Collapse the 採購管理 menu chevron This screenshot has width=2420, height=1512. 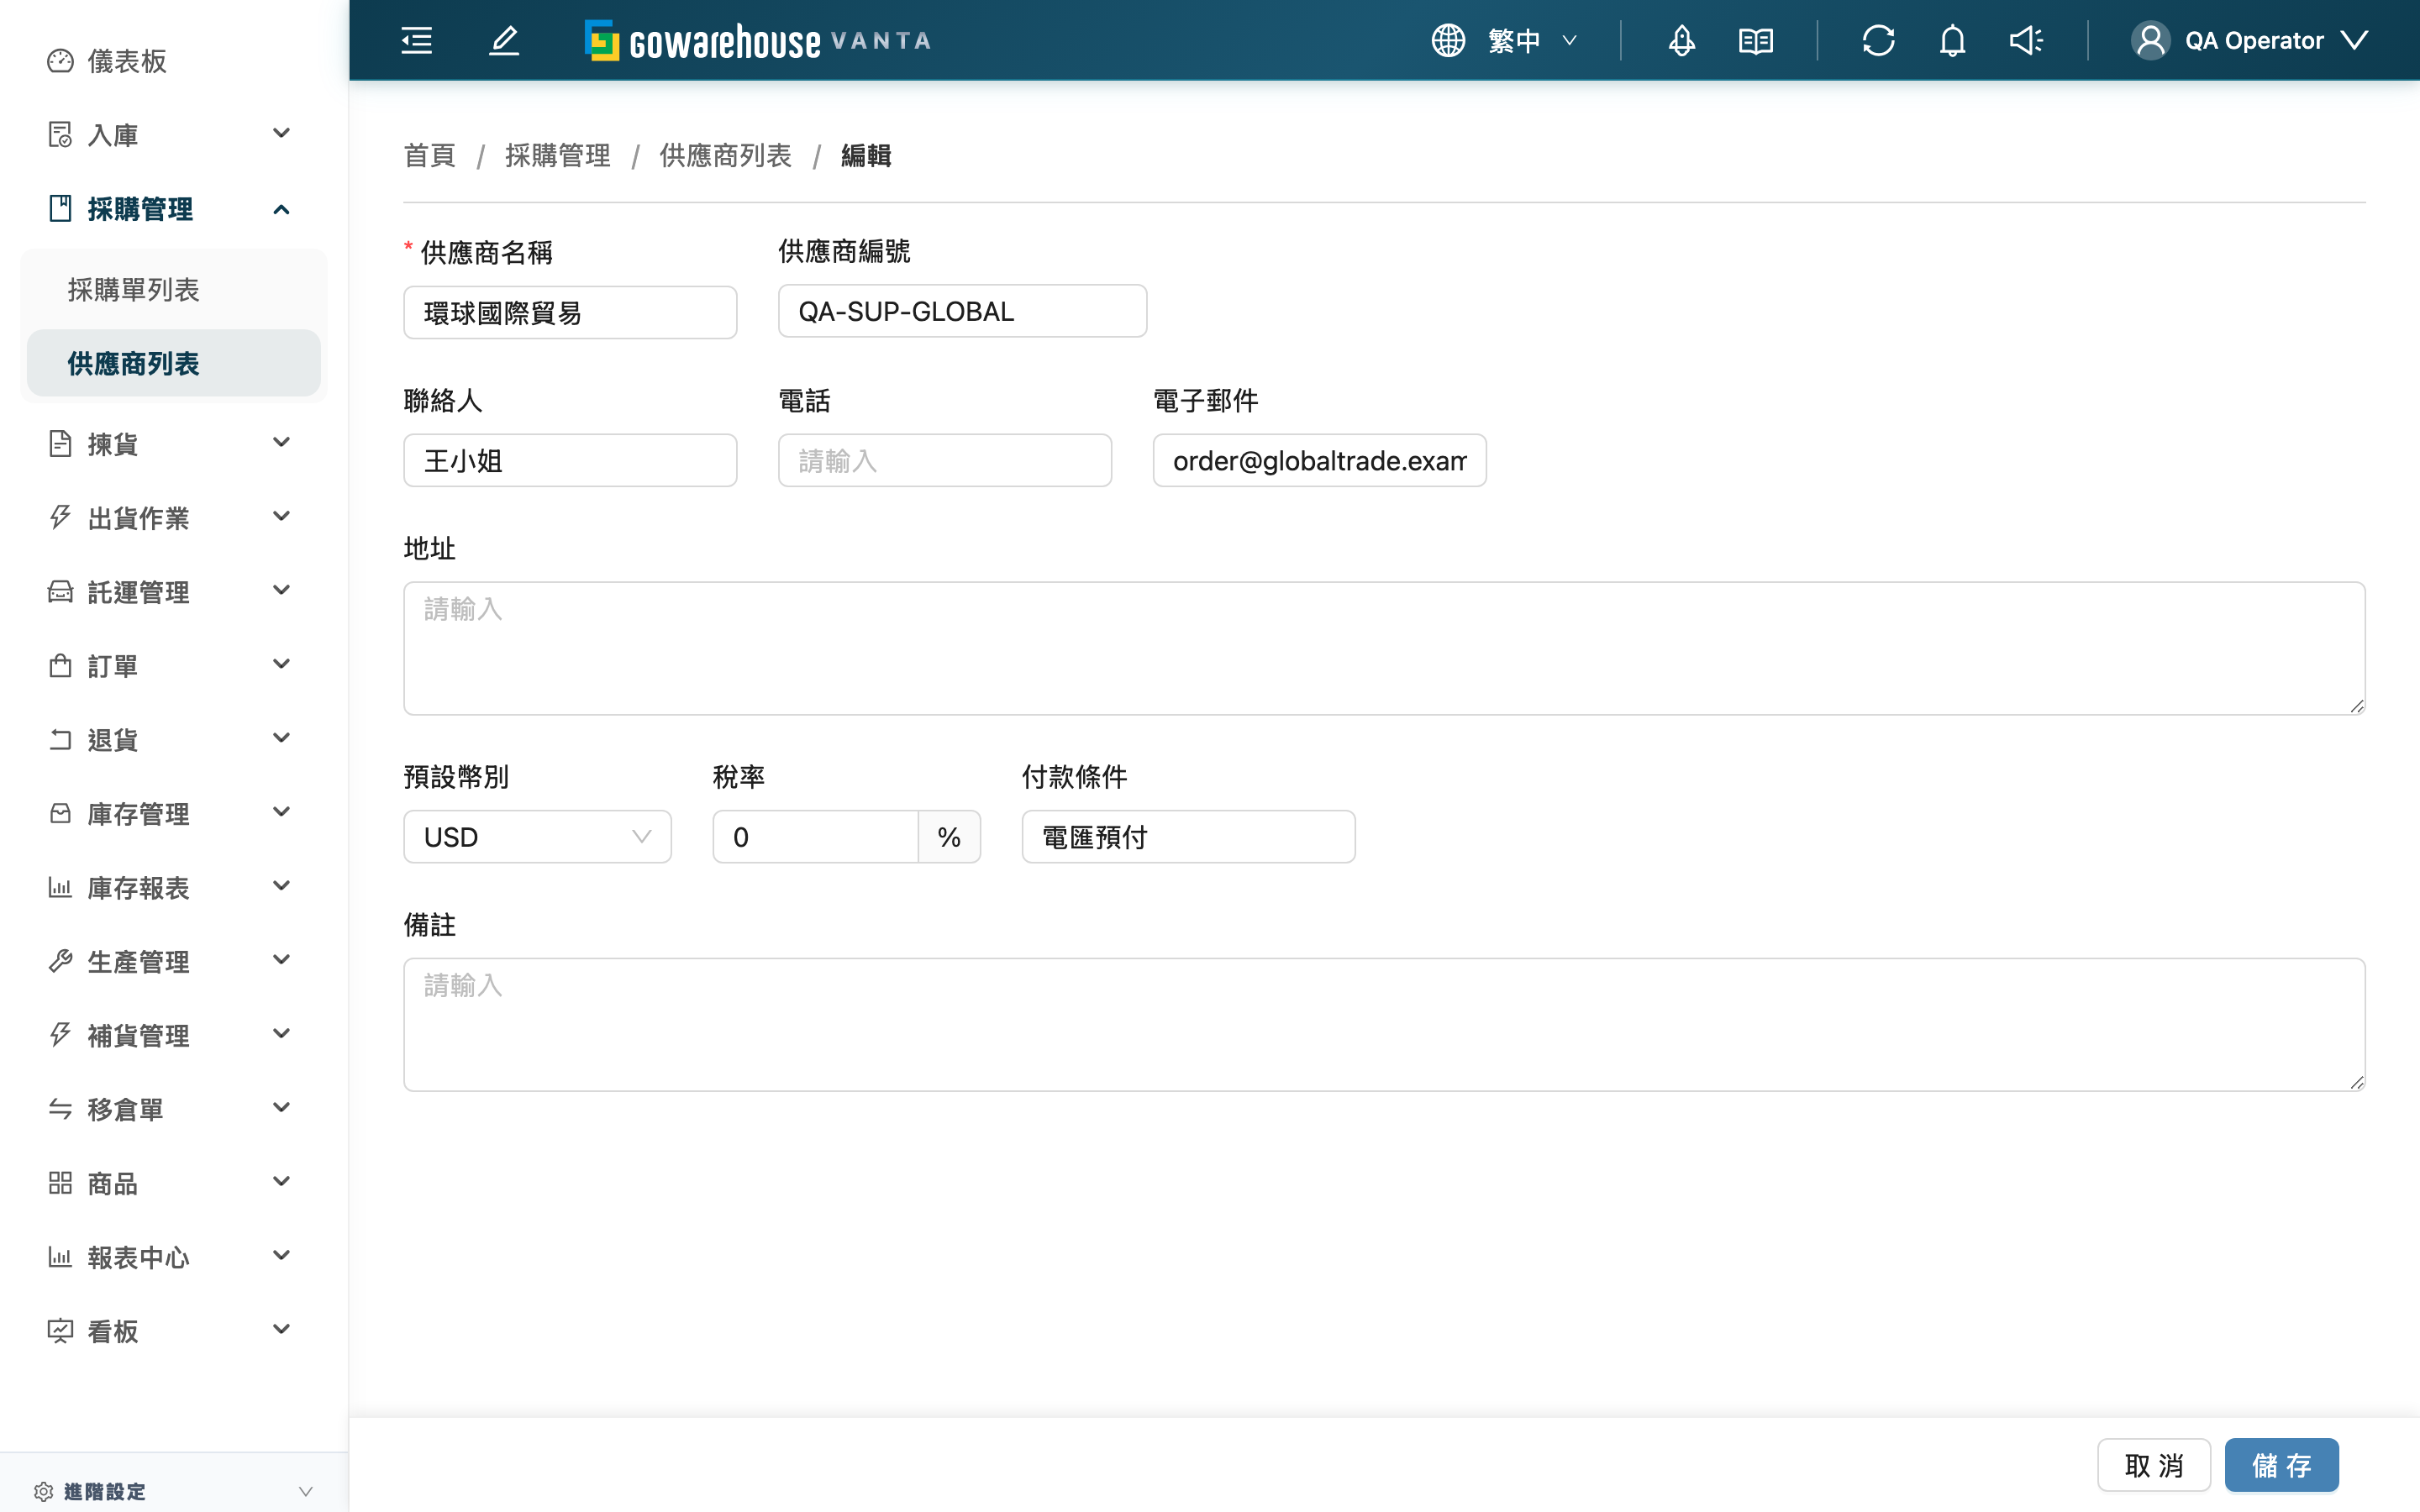coord(281,208)
